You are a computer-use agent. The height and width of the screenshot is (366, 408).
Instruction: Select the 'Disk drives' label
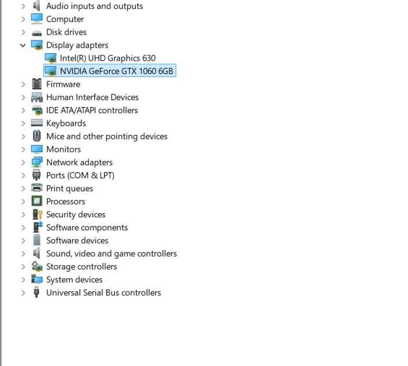[66, 32]
